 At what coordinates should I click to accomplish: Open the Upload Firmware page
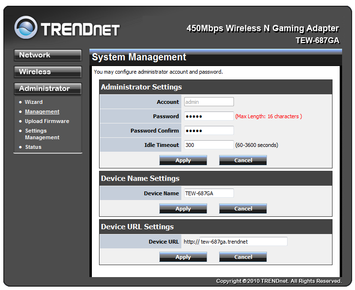[x=47, y=121]
